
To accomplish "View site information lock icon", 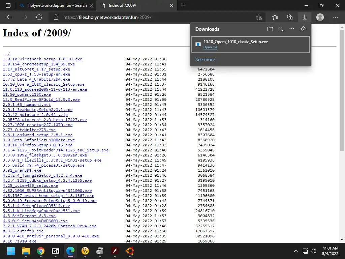I will coord(56,17).
